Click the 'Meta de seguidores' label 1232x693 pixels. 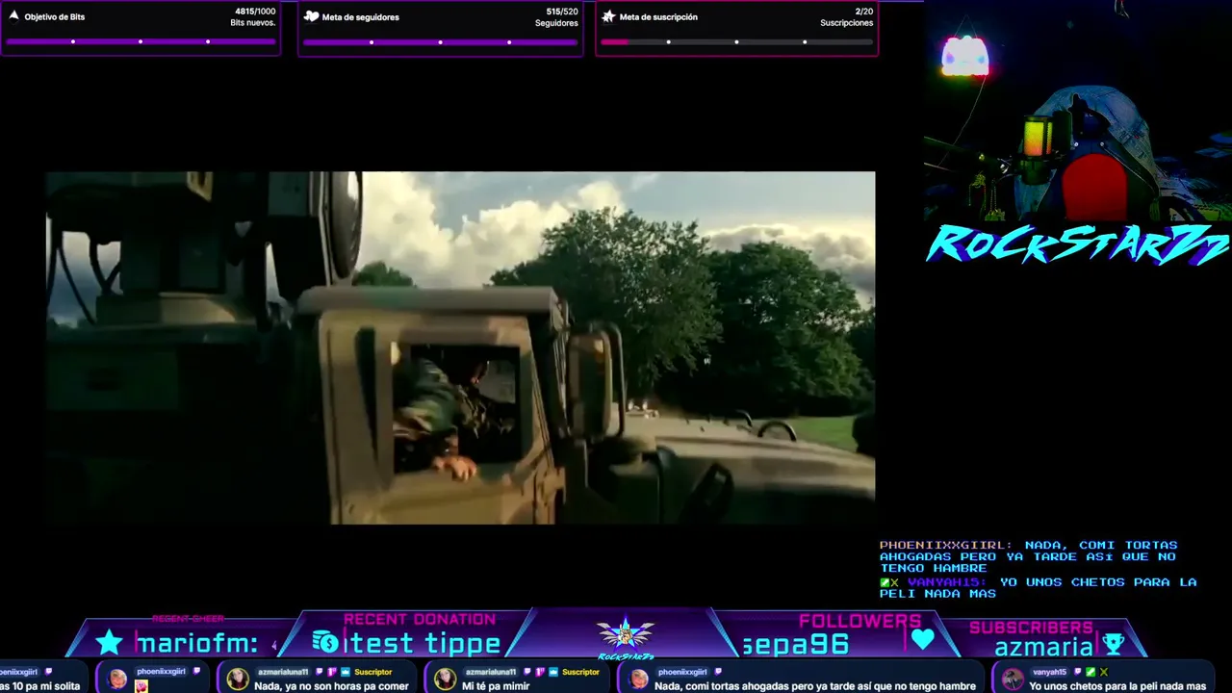pyautogui.click(x=361, y=17)
